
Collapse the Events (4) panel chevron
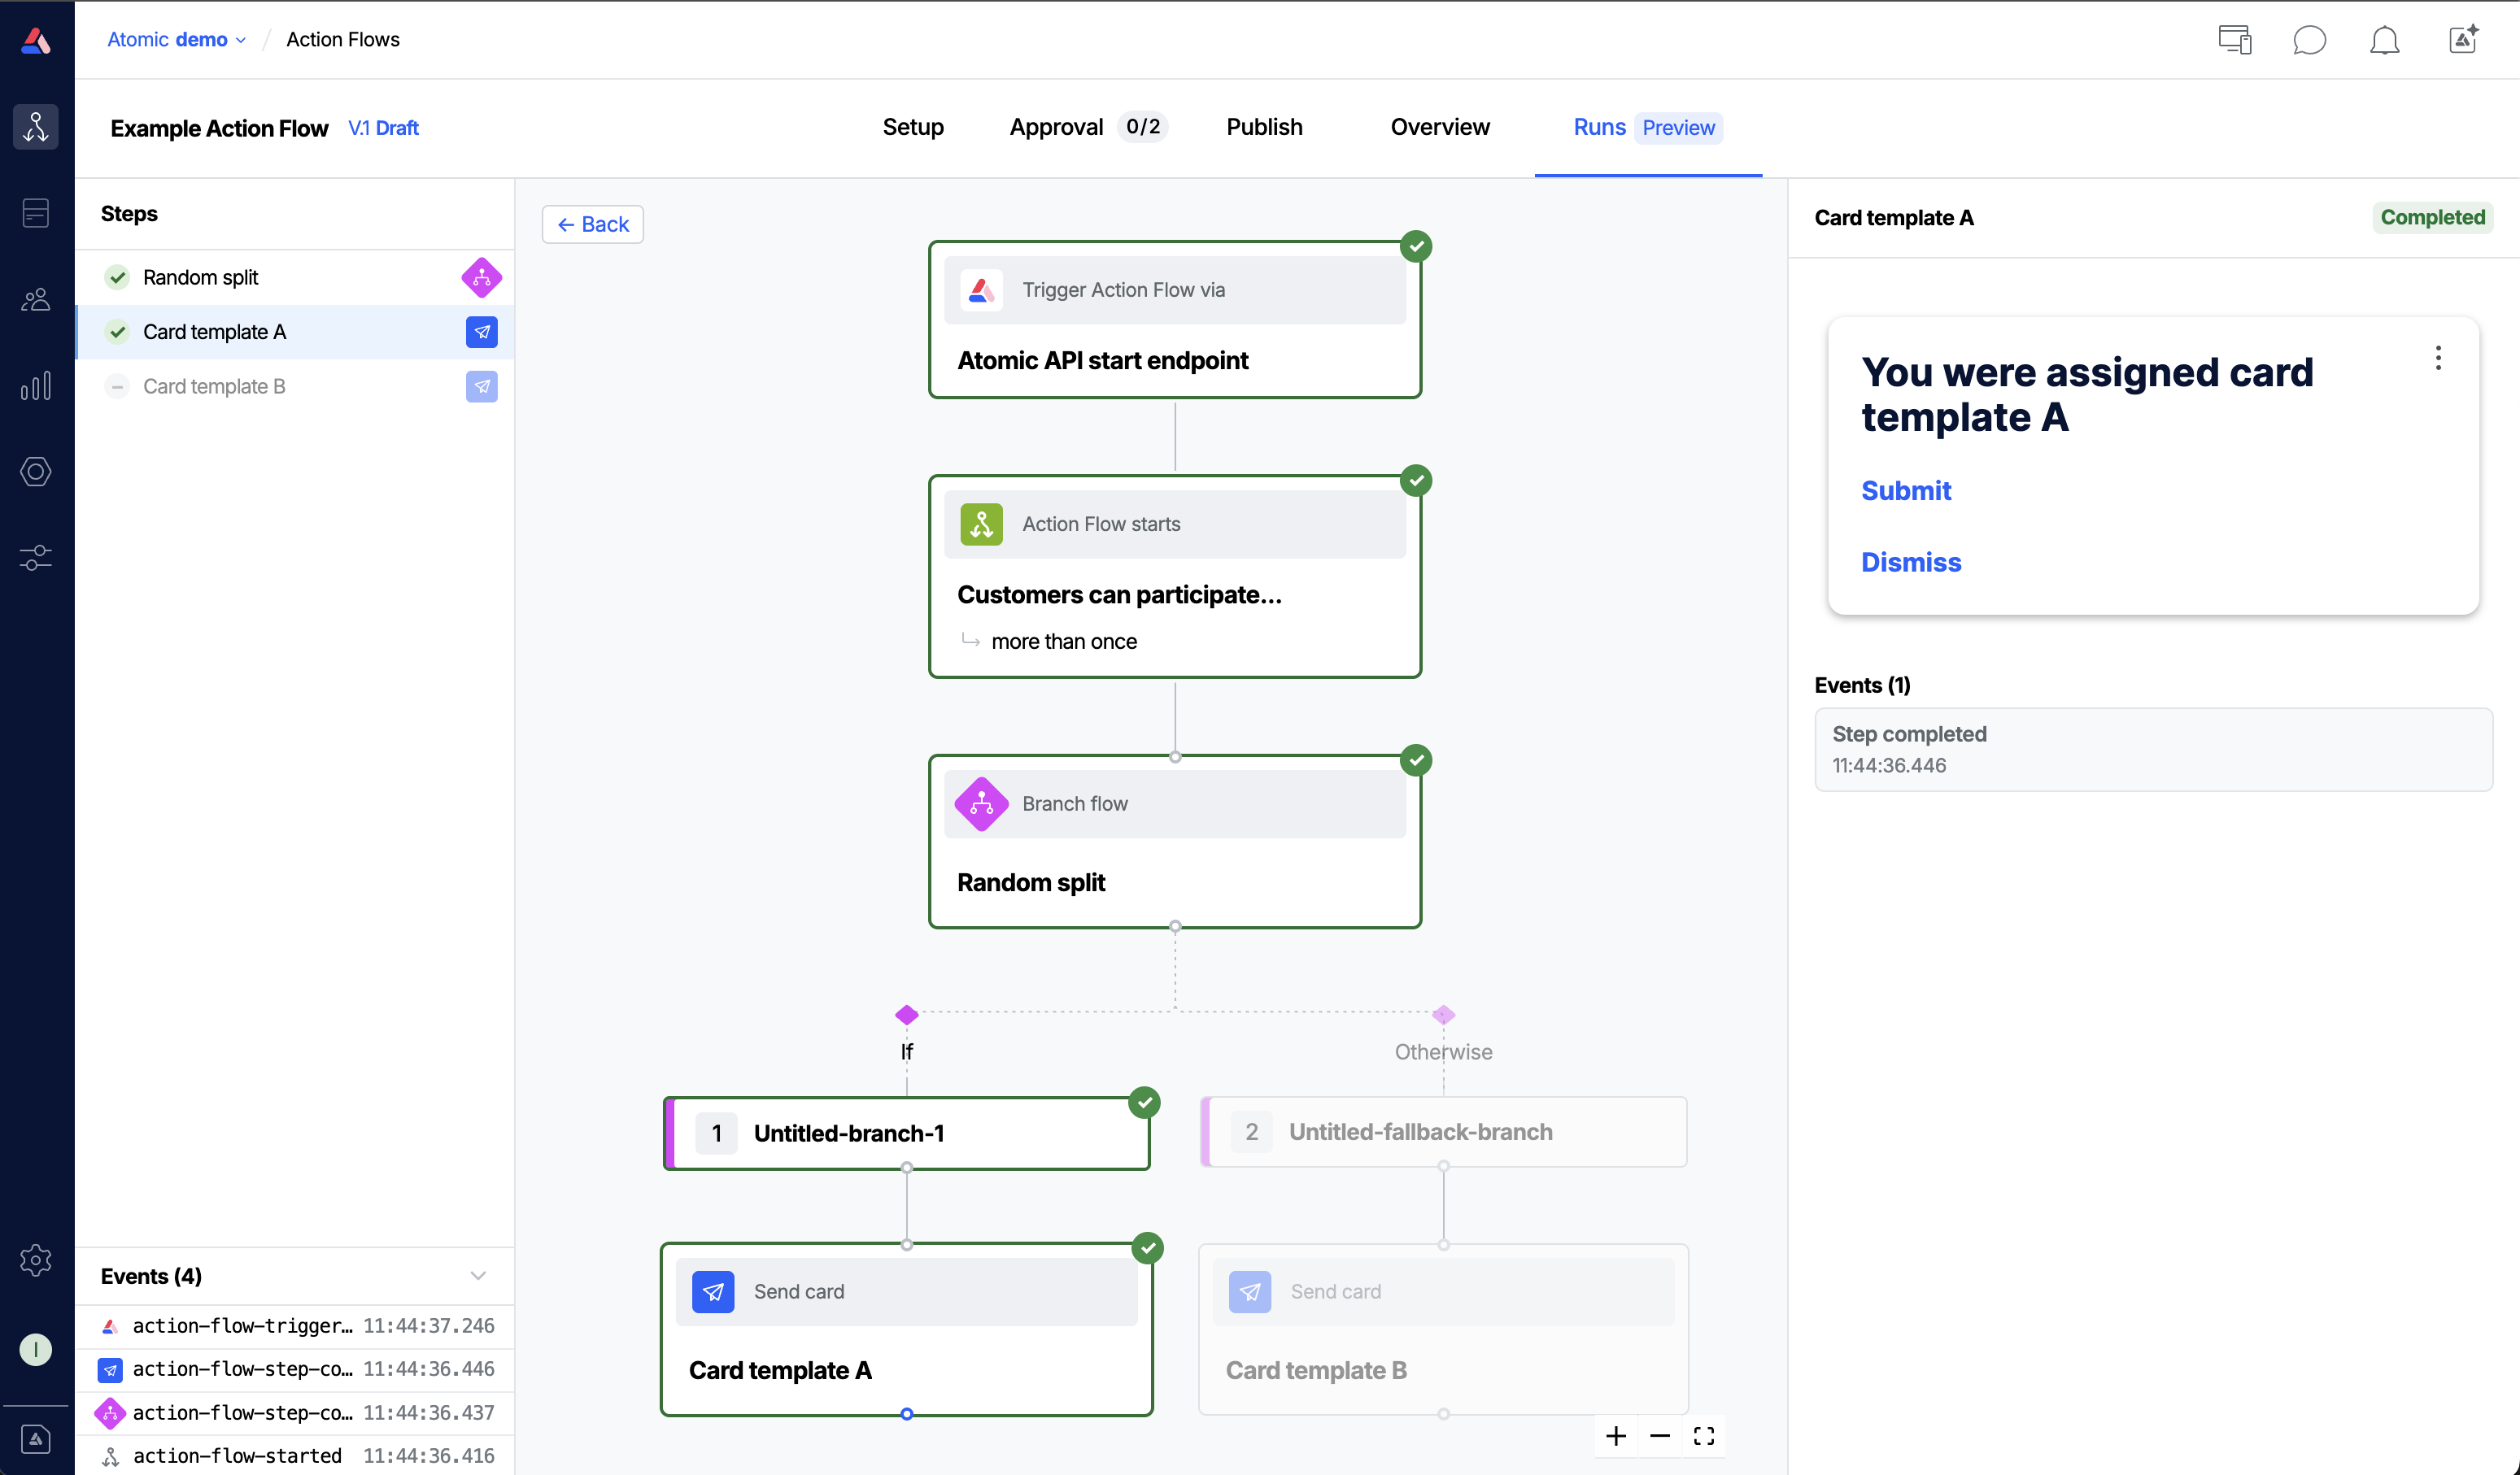click(x=478, y=1275)
